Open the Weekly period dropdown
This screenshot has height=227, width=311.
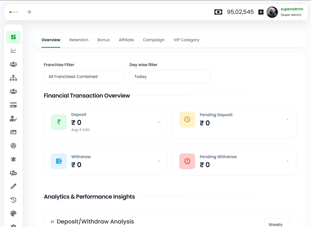[276, 224]
